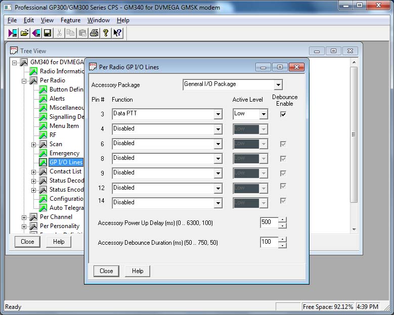Click the context help pointer icon
Screen dimensions: 394x315
tap(117, 33)
